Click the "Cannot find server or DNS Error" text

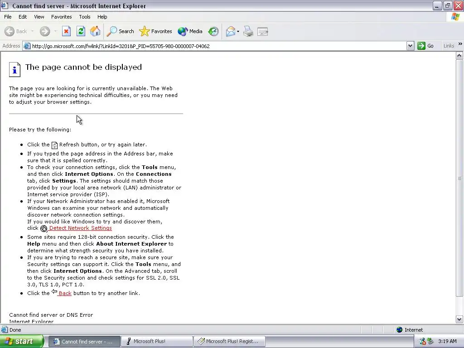click(x=51, y=315)
